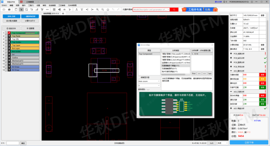The height and width of the screenshot is (146, 270).
Task: Click the X Y coordinate input field
Action: click(x=13, y=143)
